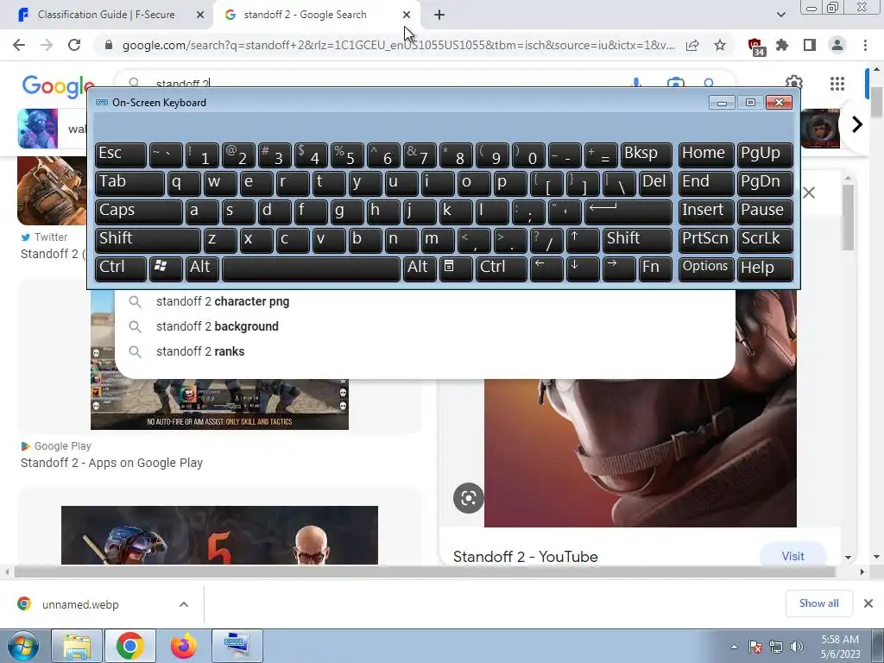884x663 pixels.
Task: Click the horizontal scrollbar
Action: [x=424, y=571]
